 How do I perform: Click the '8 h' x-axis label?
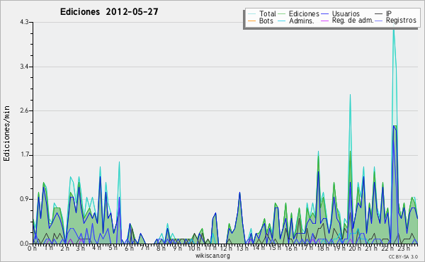(161, 248)
